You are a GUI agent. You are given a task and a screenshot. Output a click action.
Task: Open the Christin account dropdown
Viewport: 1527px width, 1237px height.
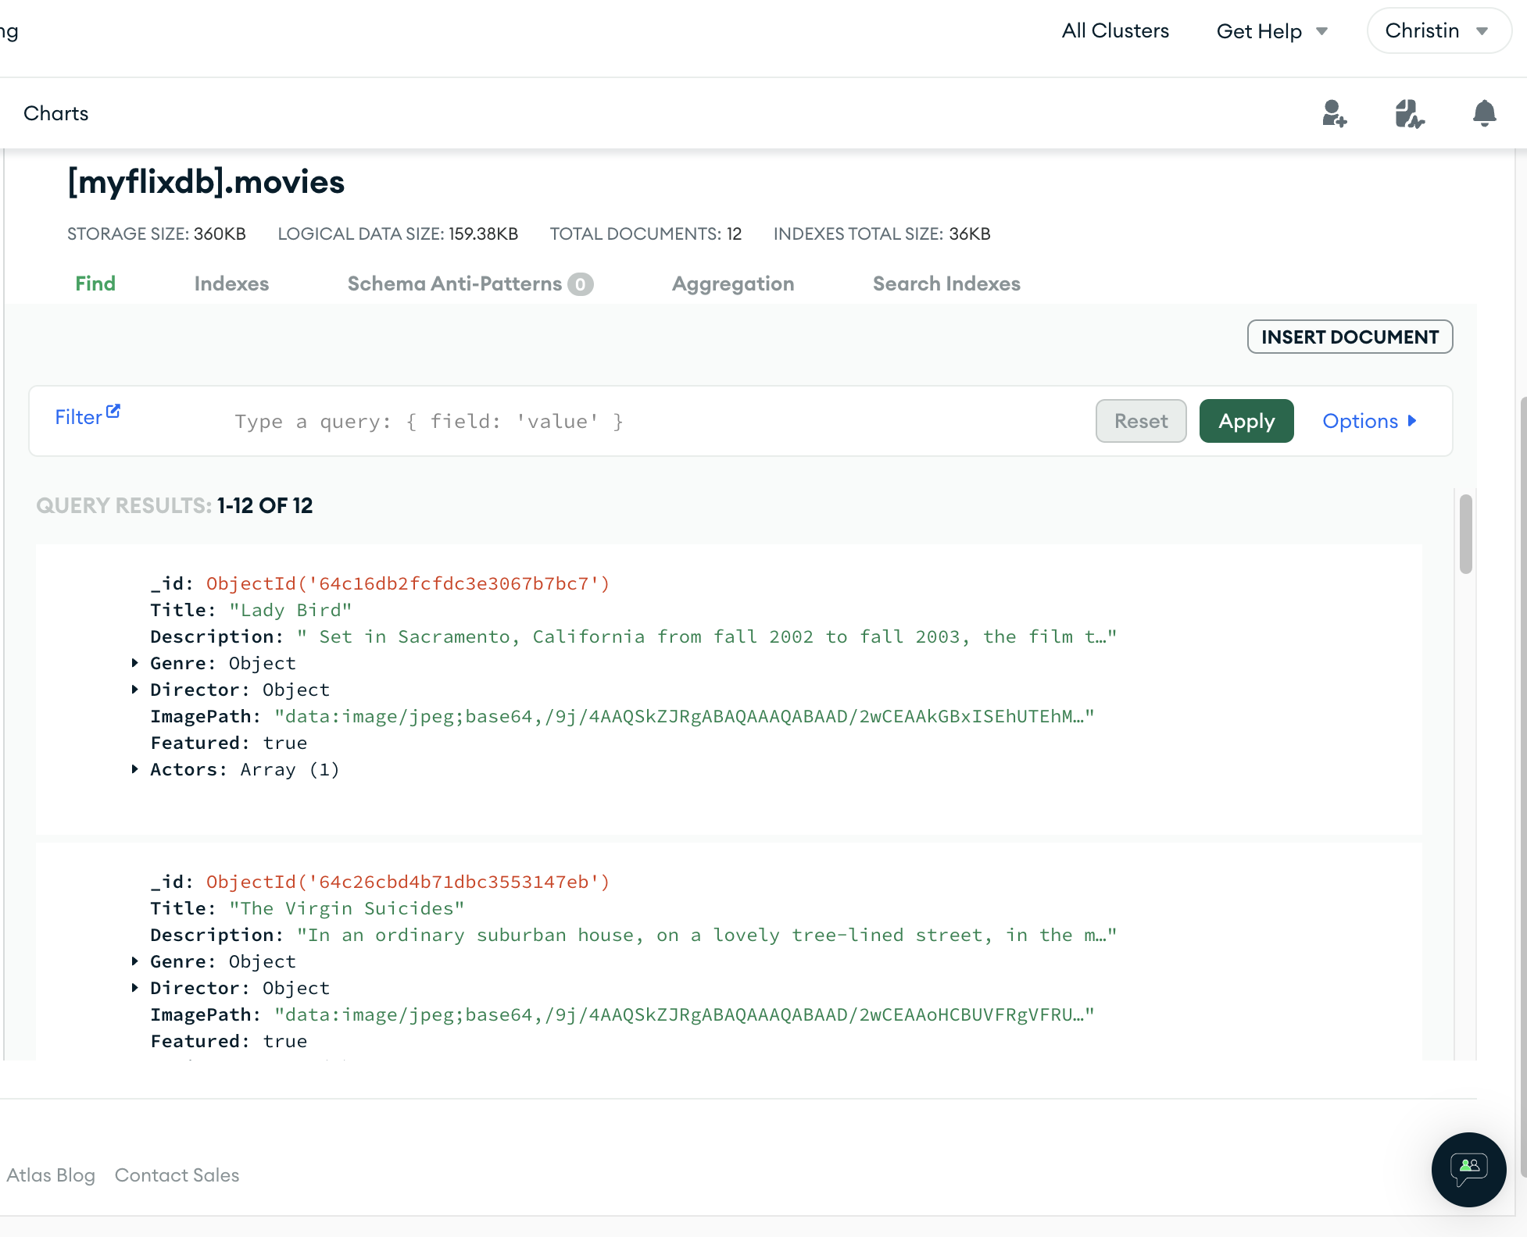1438,31
